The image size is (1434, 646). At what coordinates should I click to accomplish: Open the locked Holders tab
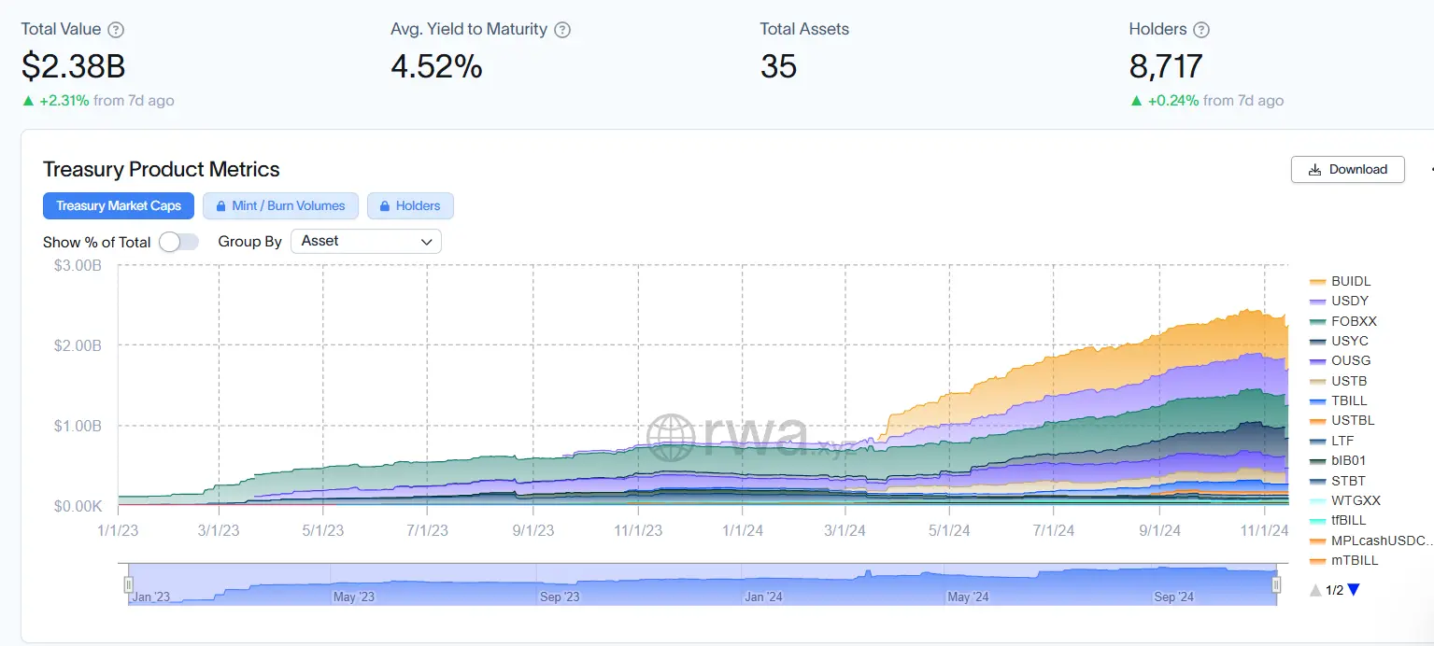click(410, 205)
